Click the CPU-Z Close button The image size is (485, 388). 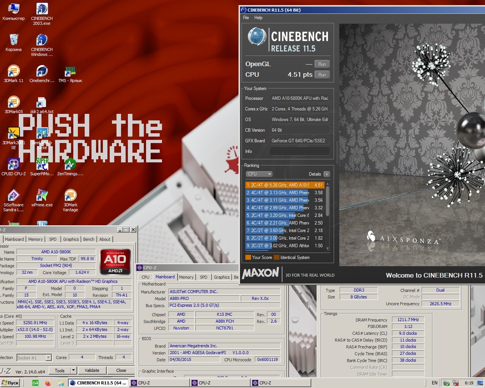coord(121,370)
